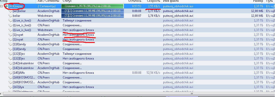Collapse the 36 Юзеры download group
The image size is (275, 97).
click(x=1, y=6)
